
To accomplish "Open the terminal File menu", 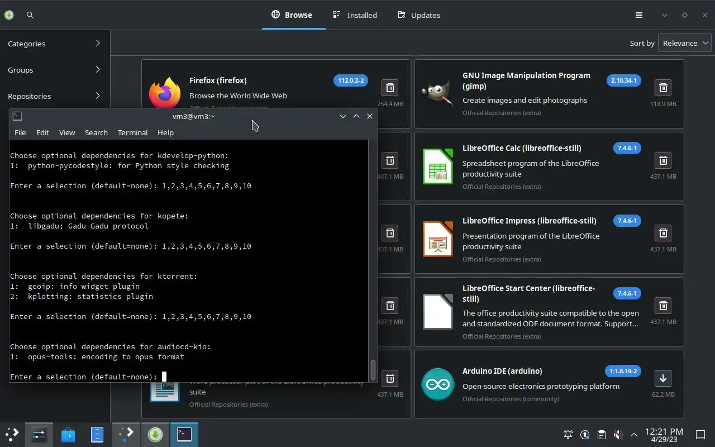I will 20,132.
